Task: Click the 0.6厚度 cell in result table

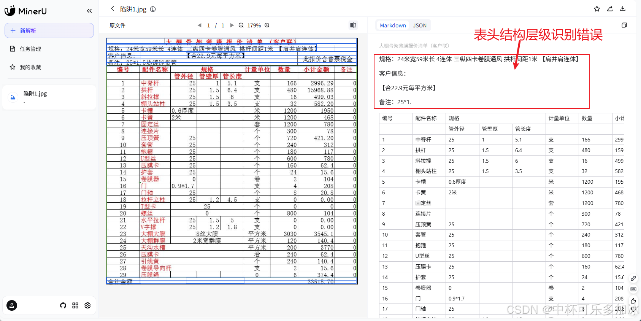Action: (x=462, y=182)
